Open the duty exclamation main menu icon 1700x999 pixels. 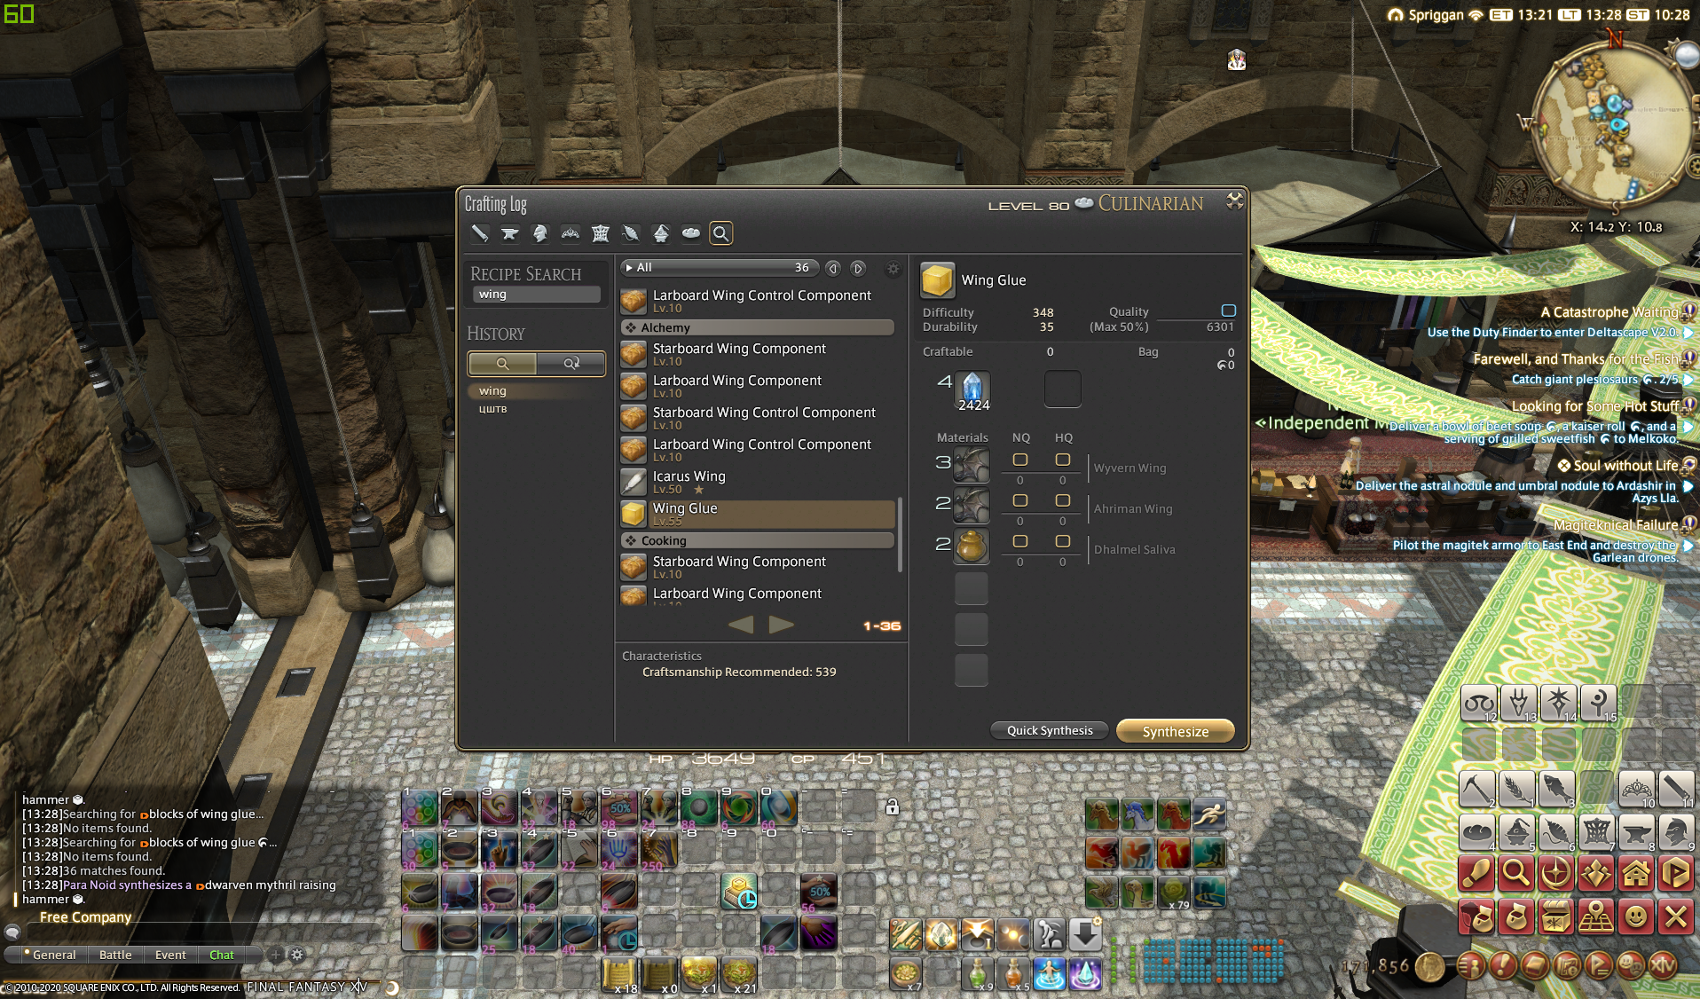click(x=1502, y=965)
